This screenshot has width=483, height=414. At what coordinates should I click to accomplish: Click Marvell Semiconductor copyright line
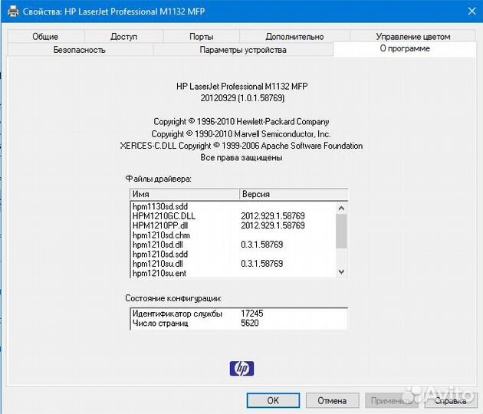(241, 134)
